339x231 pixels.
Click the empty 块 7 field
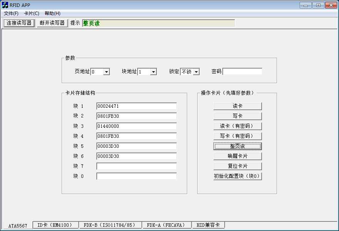[136, 166]
